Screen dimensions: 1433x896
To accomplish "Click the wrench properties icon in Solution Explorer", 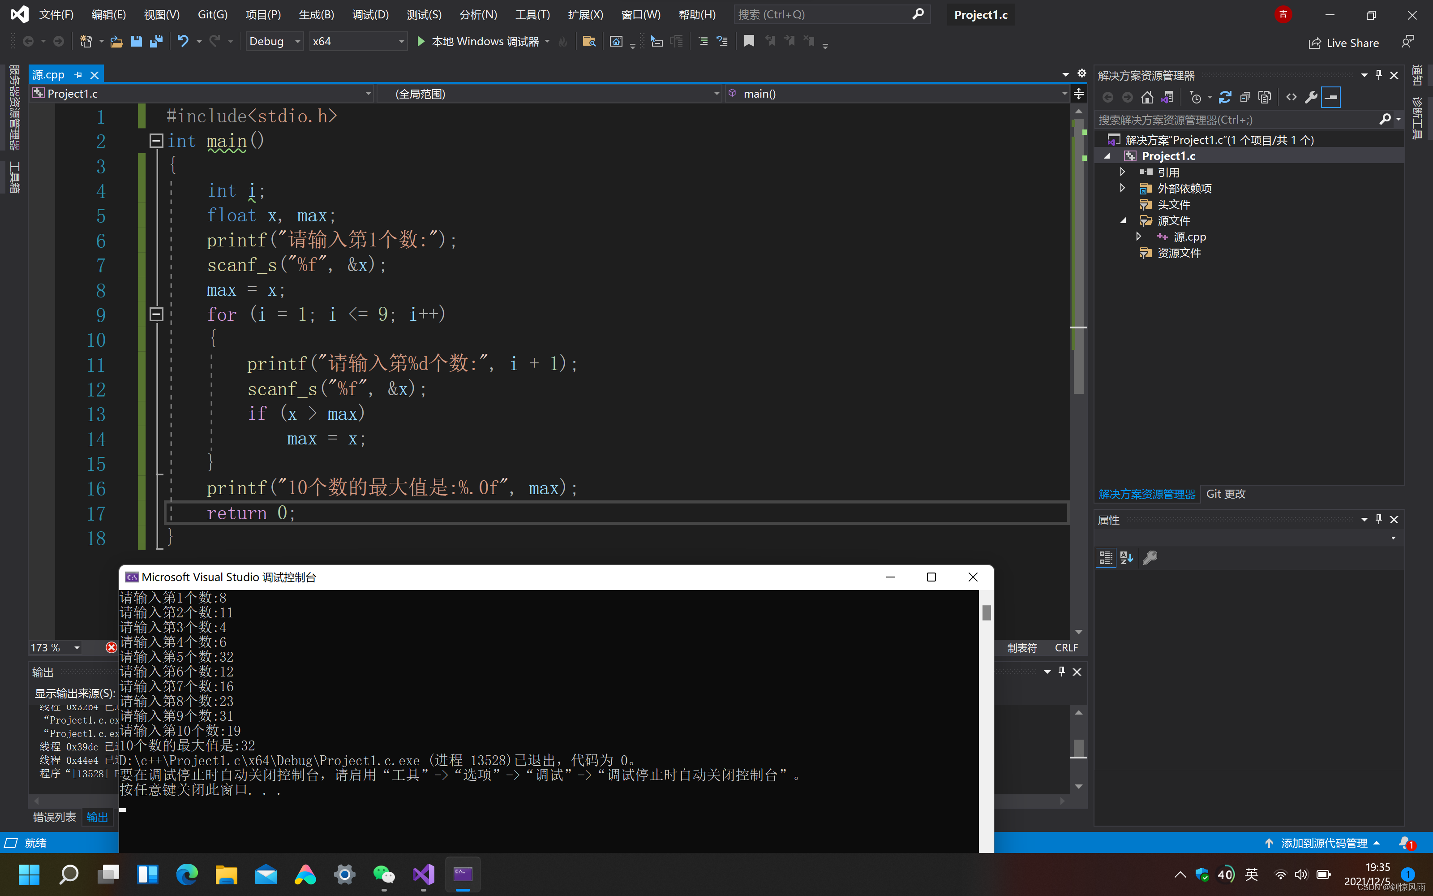I will 1311,97.
